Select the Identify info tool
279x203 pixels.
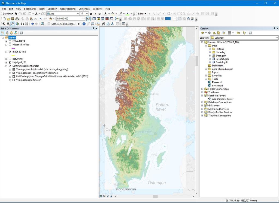click(x=84, y=24)
